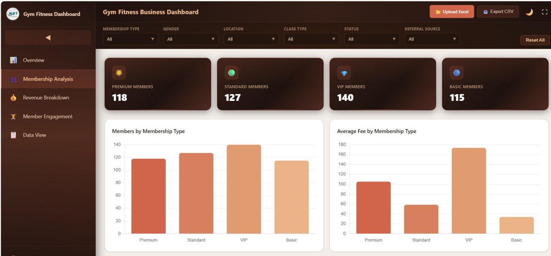Click the green orb icon on Standard Members card
This screenshot has width=551, height=256.
click(231, 72)
